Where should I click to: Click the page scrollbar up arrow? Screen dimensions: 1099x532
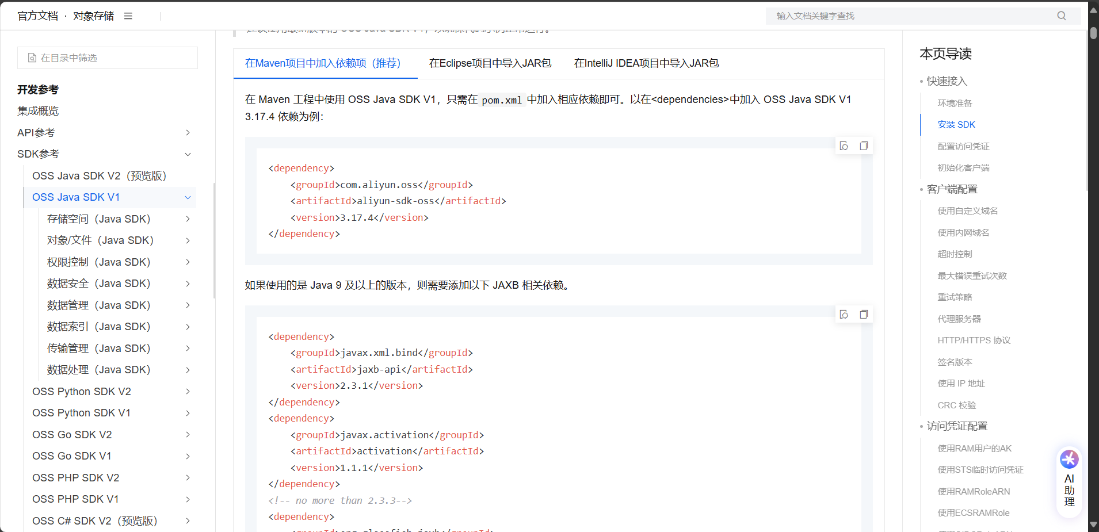[x=1093, y=10]
